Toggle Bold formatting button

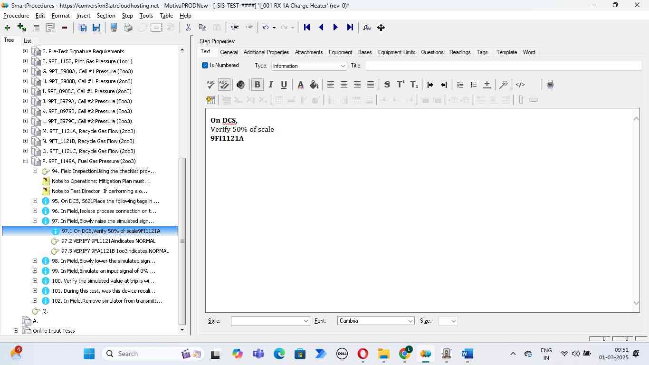pyautogui.click(x=258, y=85)
